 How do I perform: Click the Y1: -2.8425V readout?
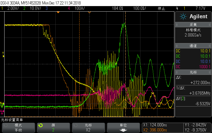tap(196, 125)
